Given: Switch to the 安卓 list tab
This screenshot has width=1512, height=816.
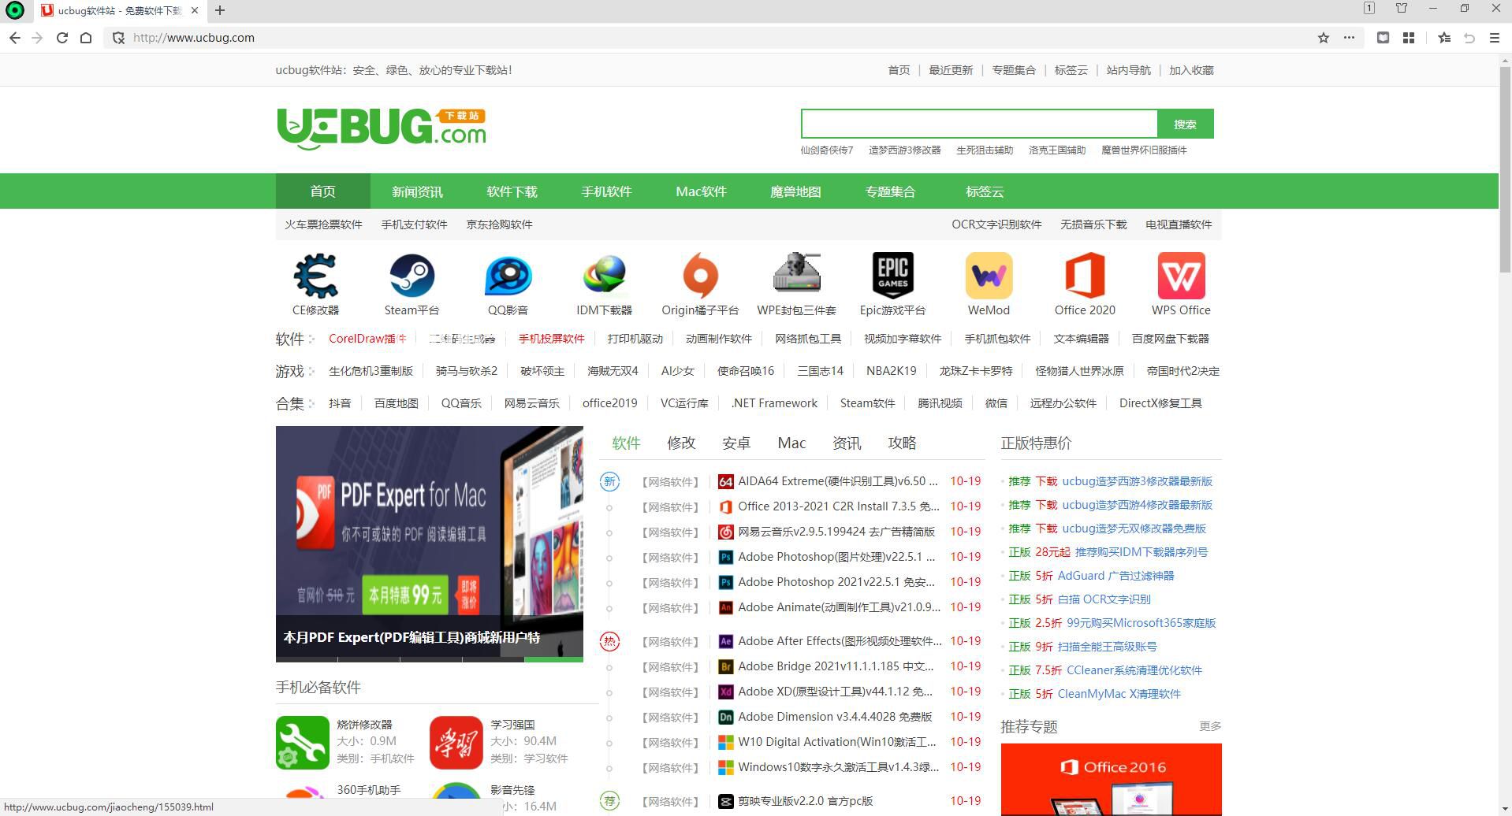Looking at the screenshot, I should 736,443.
